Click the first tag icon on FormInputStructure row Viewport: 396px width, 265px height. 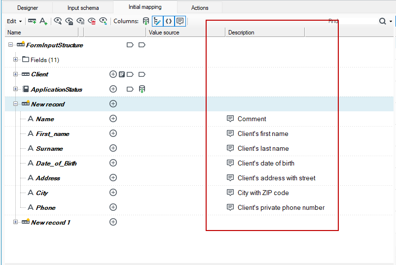tap(130, 45)
